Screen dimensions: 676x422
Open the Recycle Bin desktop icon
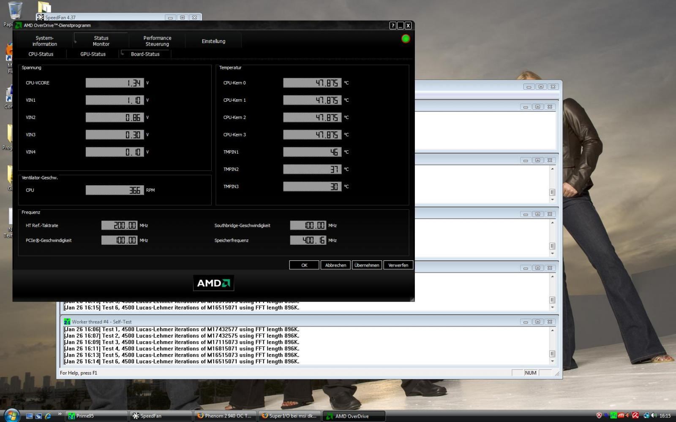click(15, 10)
